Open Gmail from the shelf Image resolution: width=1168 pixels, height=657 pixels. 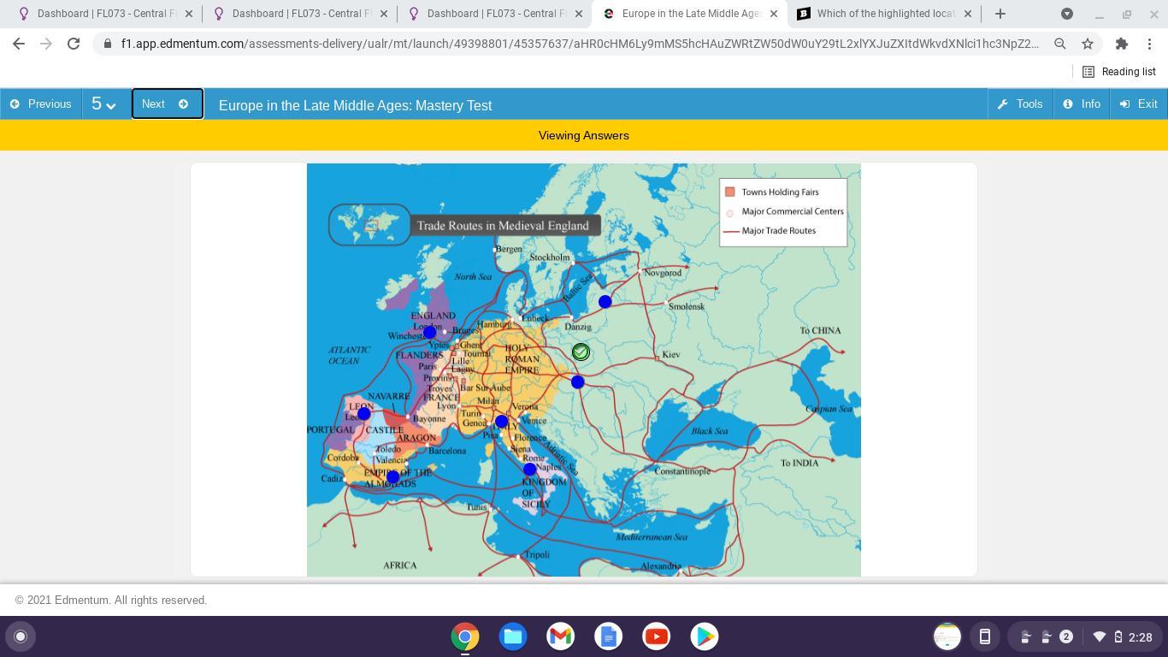coord(561,636)
